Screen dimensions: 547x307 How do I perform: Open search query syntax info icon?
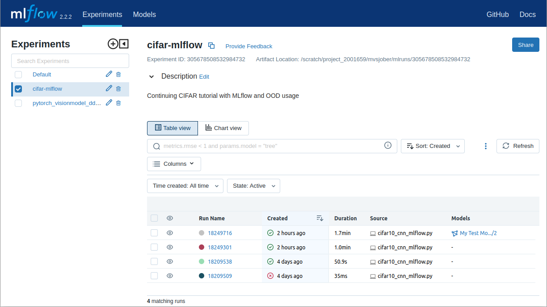click(387, 145)
